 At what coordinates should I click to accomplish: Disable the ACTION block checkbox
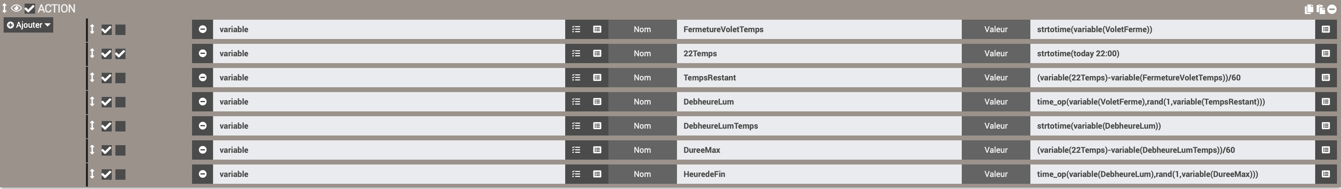click(30, 8)
